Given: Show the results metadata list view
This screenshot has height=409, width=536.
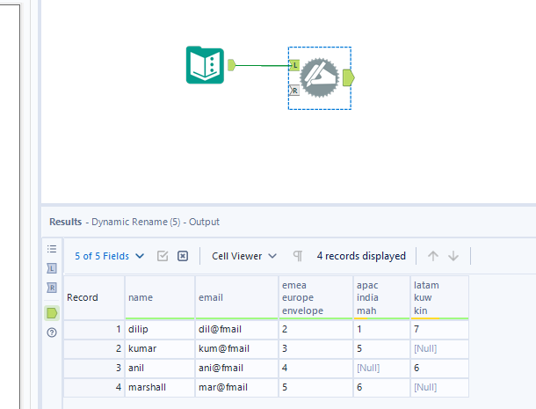Looking at the screenshot, I should point(51,249).
